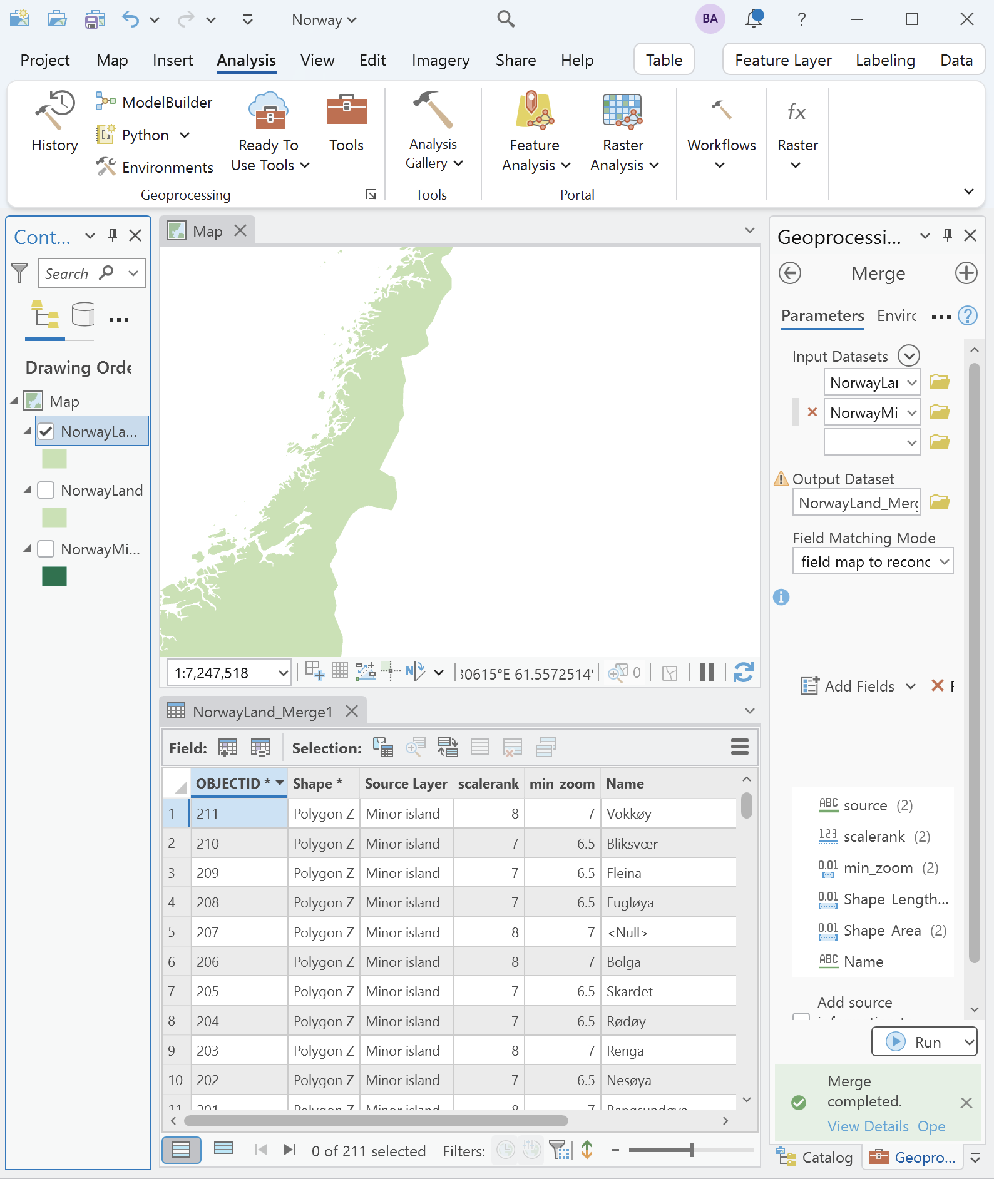This screenshot has width=994, height=1179.
Task: Browse for Output Dataset location
Action: 940,502
